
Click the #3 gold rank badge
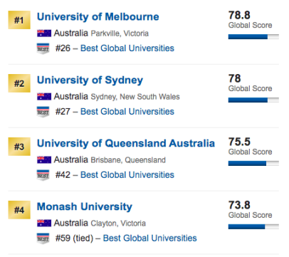pyautogui.click(x=19, y=147)
